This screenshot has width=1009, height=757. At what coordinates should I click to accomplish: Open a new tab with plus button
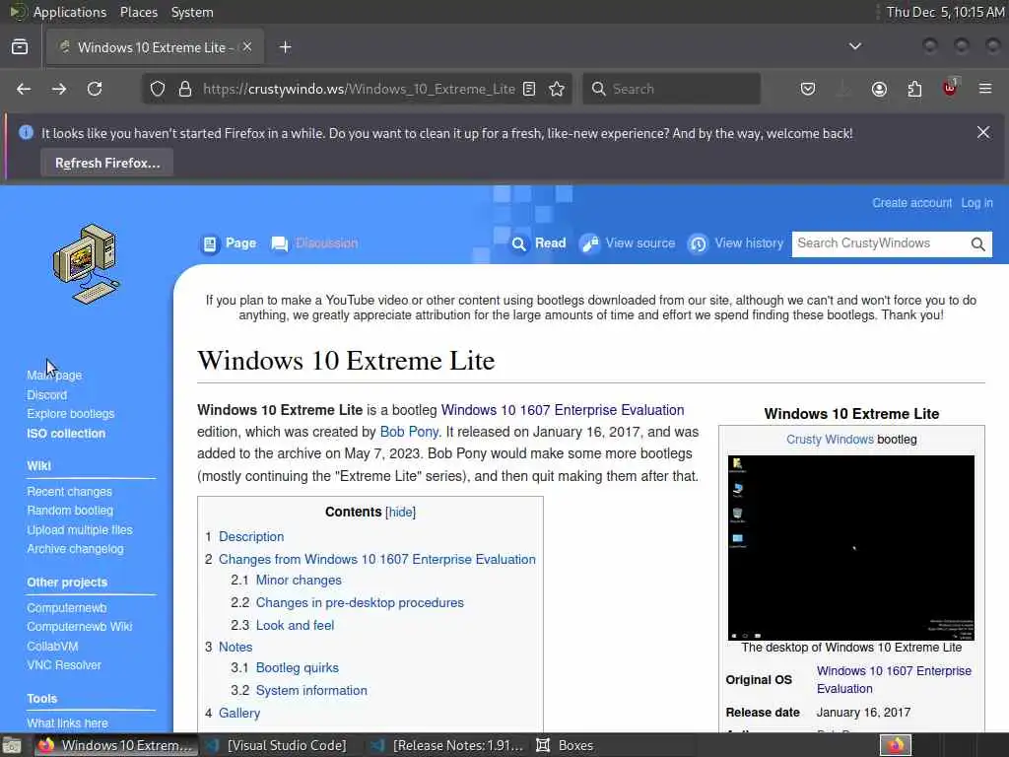(x=285, y=47)
